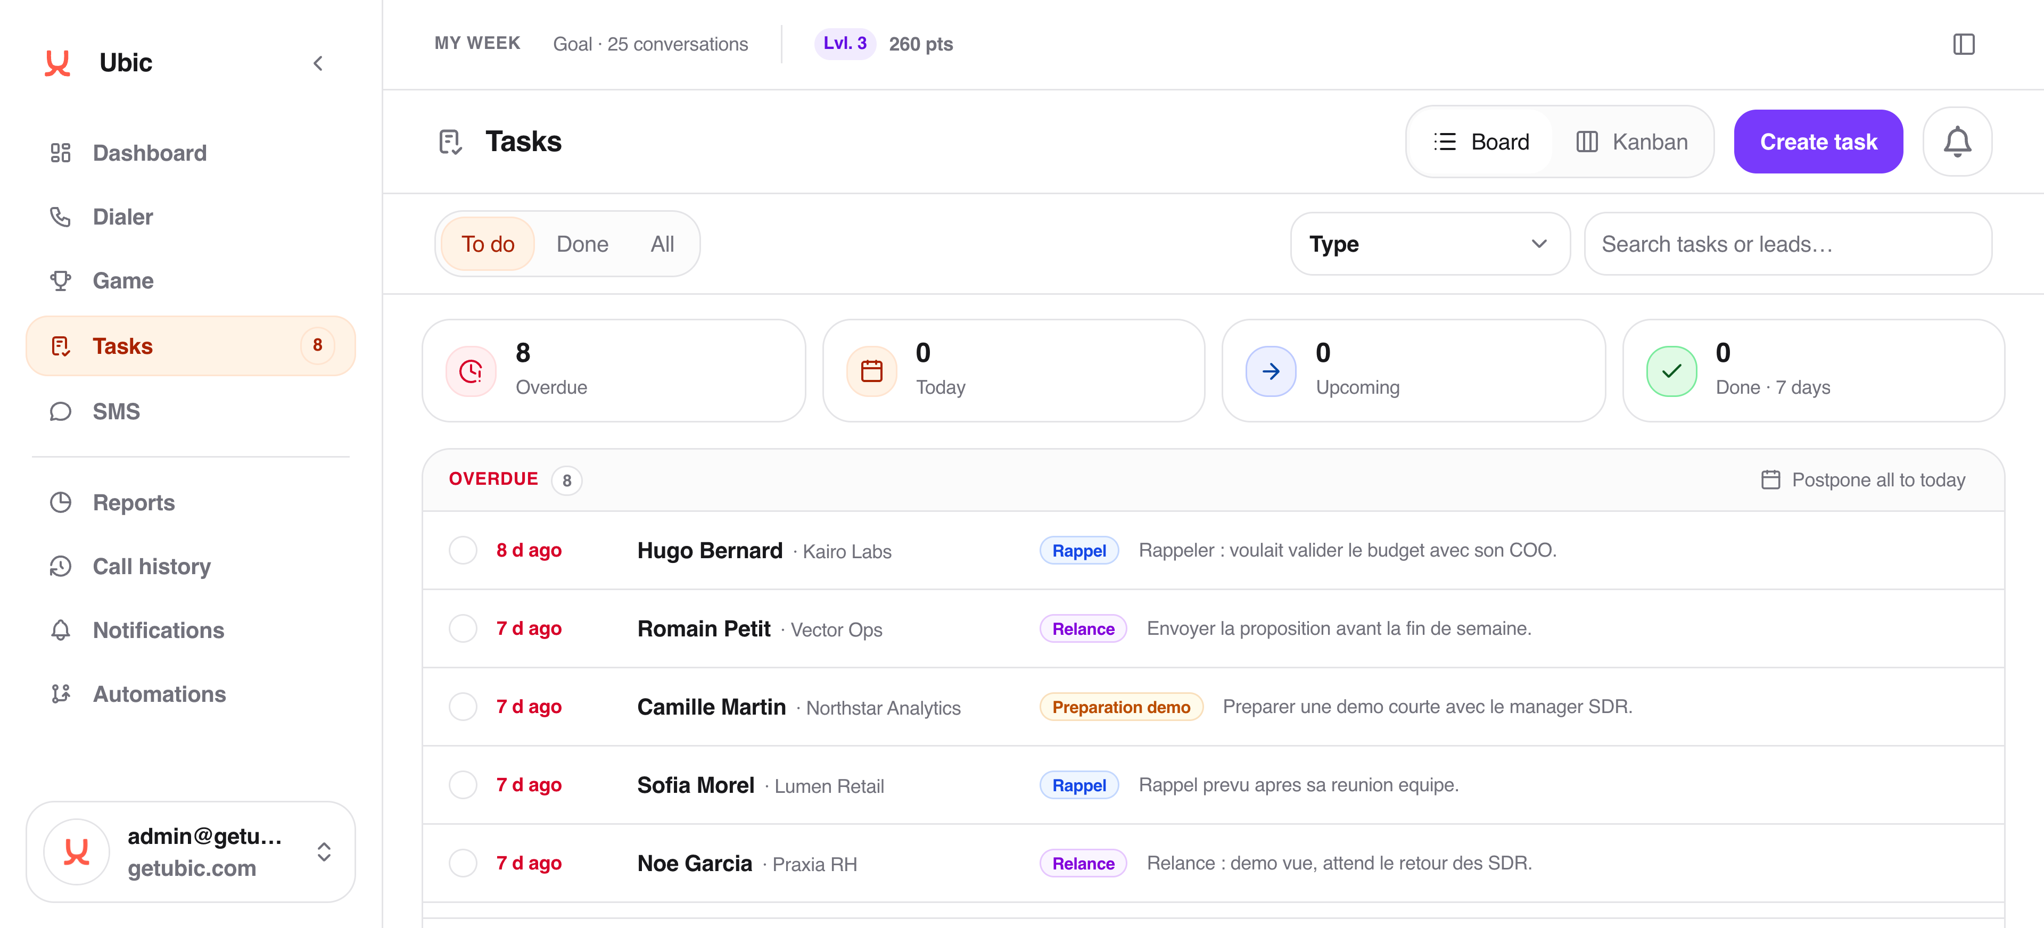Select the Board view tab
This screenshot has width=2044, height=928.
tap(1481, 142)
